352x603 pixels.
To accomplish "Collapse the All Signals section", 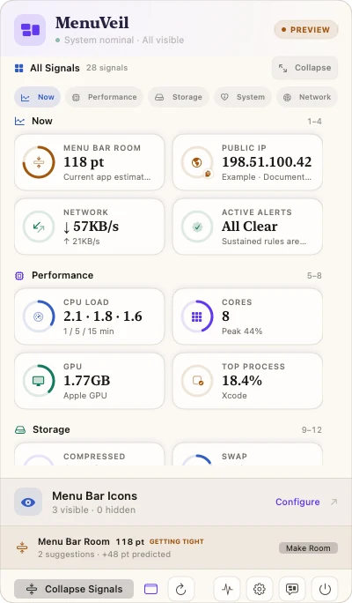I will pyautogui.click(x=304, y=68).
